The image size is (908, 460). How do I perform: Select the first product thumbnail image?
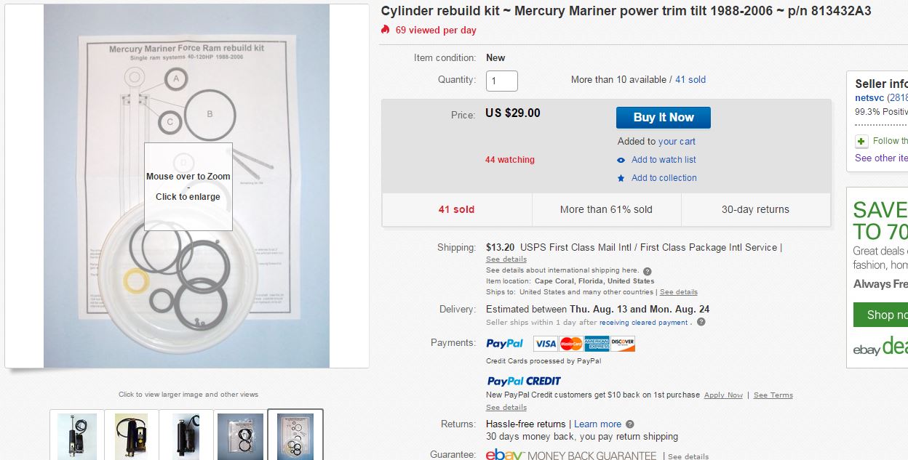pos(76,435)
